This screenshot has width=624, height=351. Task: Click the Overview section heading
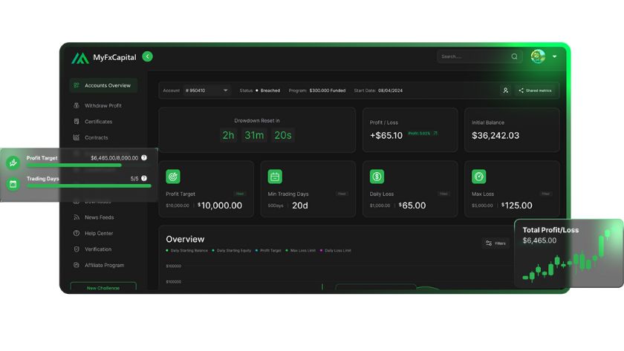pos(185,239)
